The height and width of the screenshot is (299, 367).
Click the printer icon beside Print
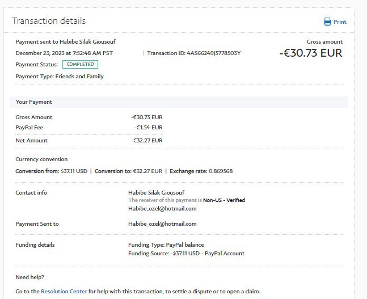(x=327, y=22)
